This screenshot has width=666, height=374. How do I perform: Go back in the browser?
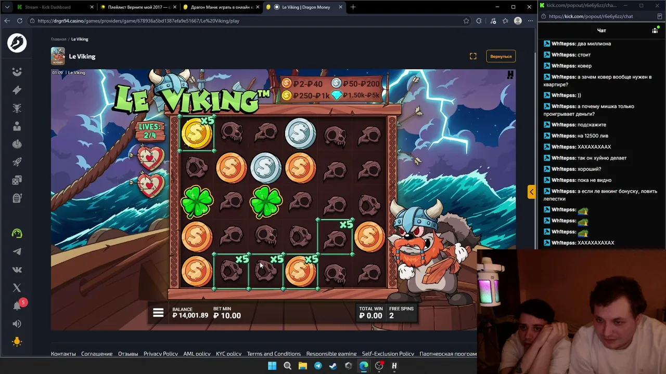coord(7,21)
